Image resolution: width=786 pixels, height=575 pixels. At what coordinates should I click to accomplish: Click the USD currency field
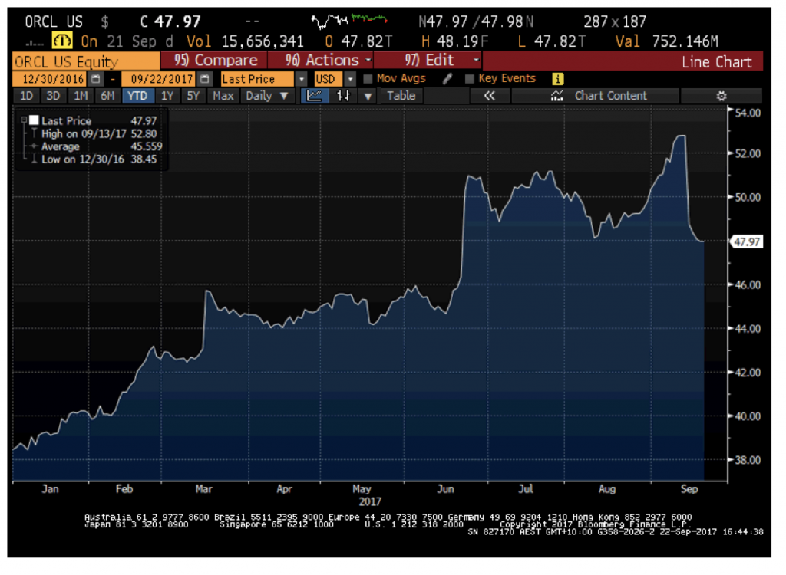pyautogui.click(x=329, y=79)
